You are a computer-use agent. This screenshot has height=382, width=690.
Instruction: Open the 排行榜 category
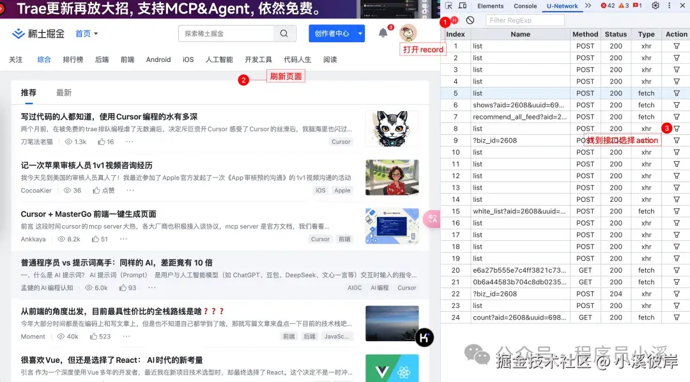[73, 59]
